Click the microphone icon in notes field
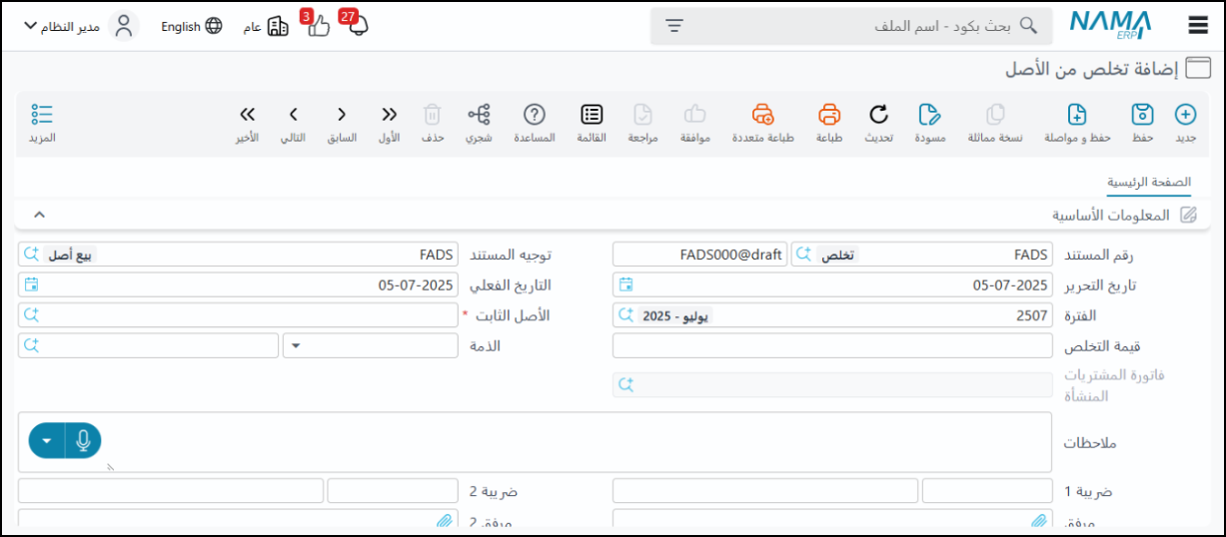This screenshot has width=1226, height=537. click(83, 440)
